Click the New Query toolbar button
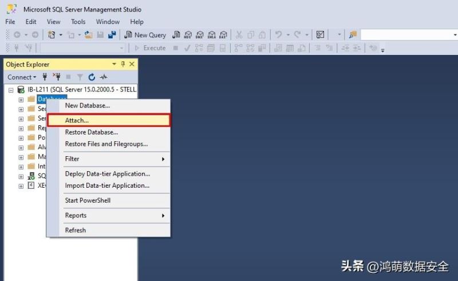The height and width of the screenshot is (281, 458). (145, 35)
